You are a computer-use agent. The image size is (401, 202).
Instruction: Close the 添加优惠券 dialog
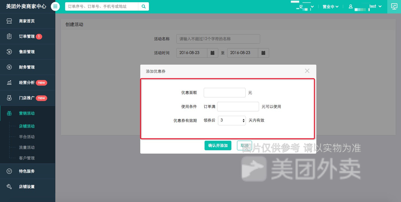(307, 71)
